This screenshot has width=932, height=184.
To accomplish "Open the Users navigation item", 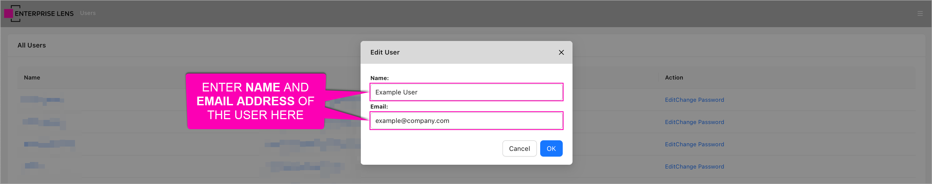I will coord(87,13).
